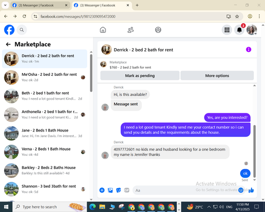Show hidden system tray icons
Image resolution: width=265 pixels, height=212 pixels.
pyautogui.click(x=209, y=207)
